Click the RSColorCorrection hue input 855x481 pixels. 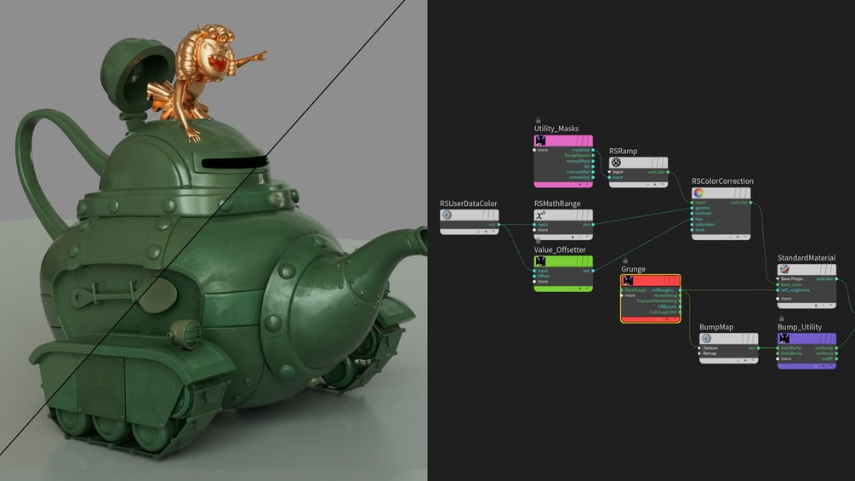tap(693, 219)
